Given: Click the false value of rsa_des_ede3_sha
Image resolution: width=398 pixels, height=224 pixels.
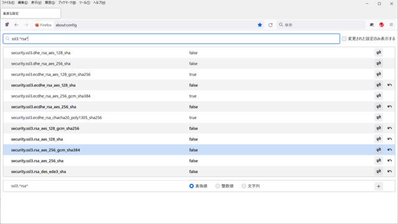Looking at the screenshot, I should coord(193,172).
